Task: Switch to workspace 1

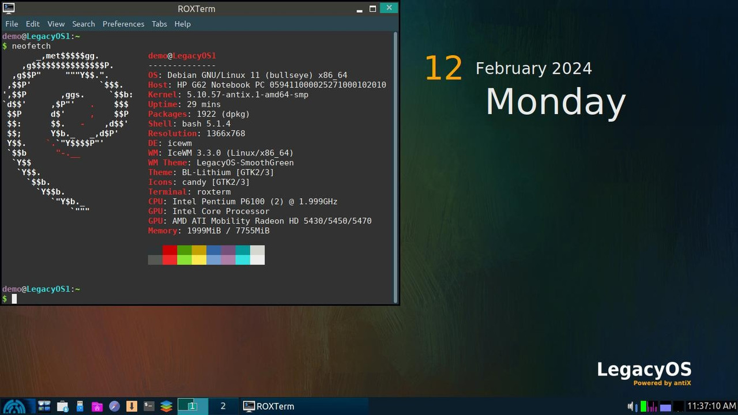Action: click(192, 406)
